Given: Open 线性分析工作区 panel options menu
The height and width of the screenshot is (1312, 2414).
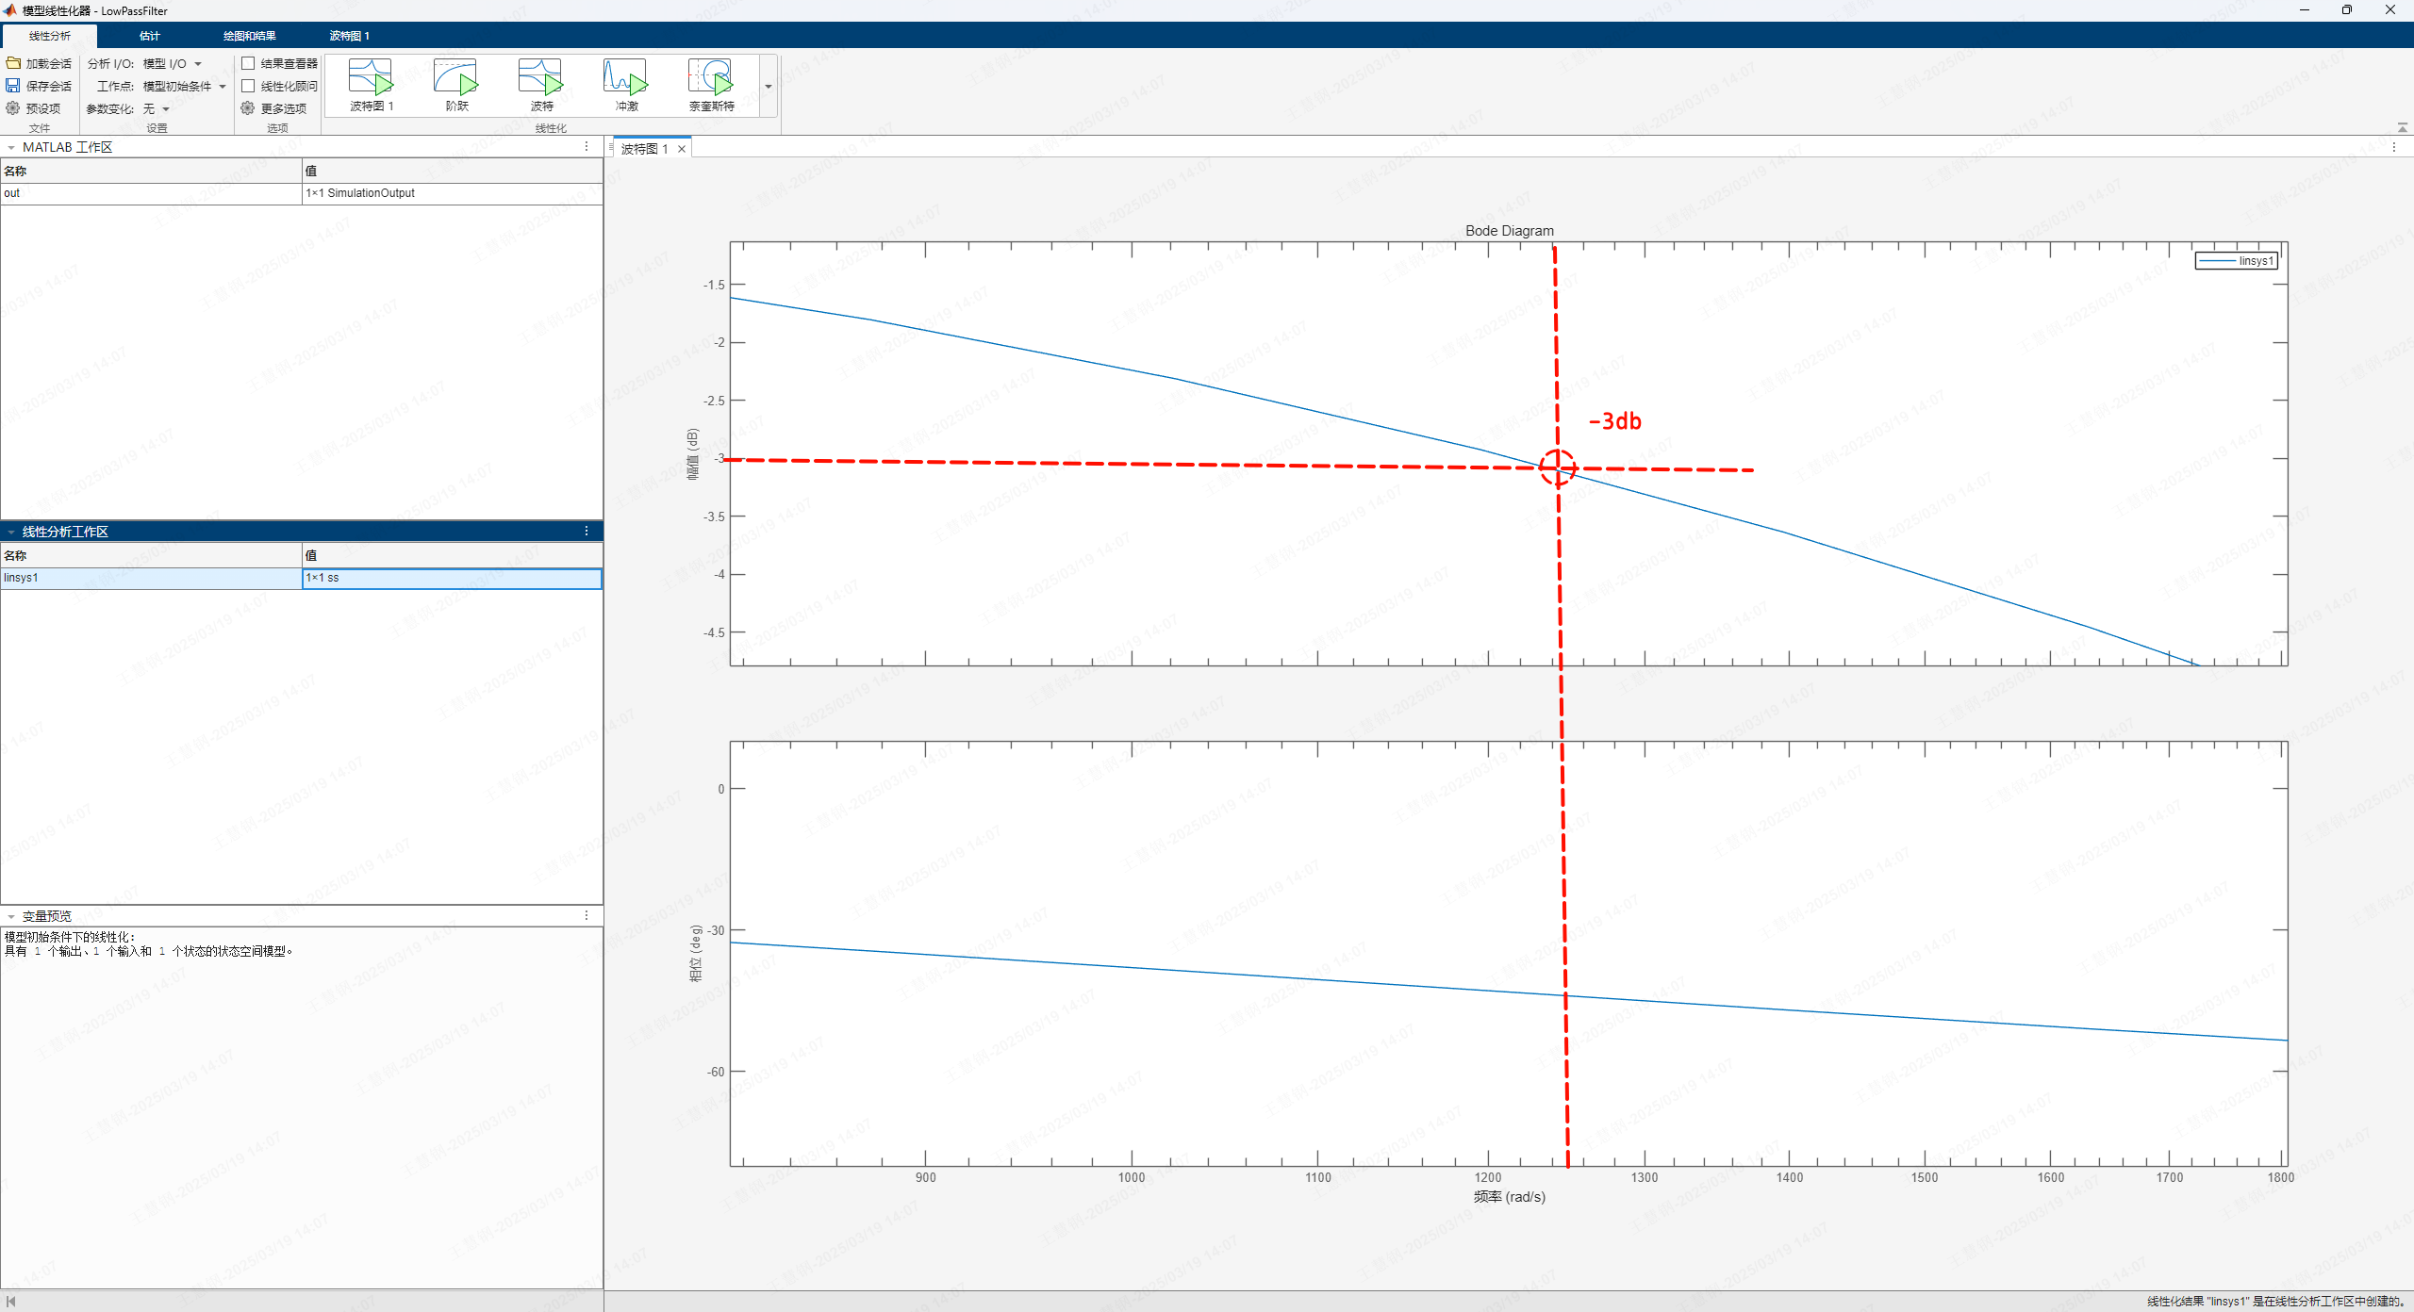Looking at the screenshot, I should (587, 532).
